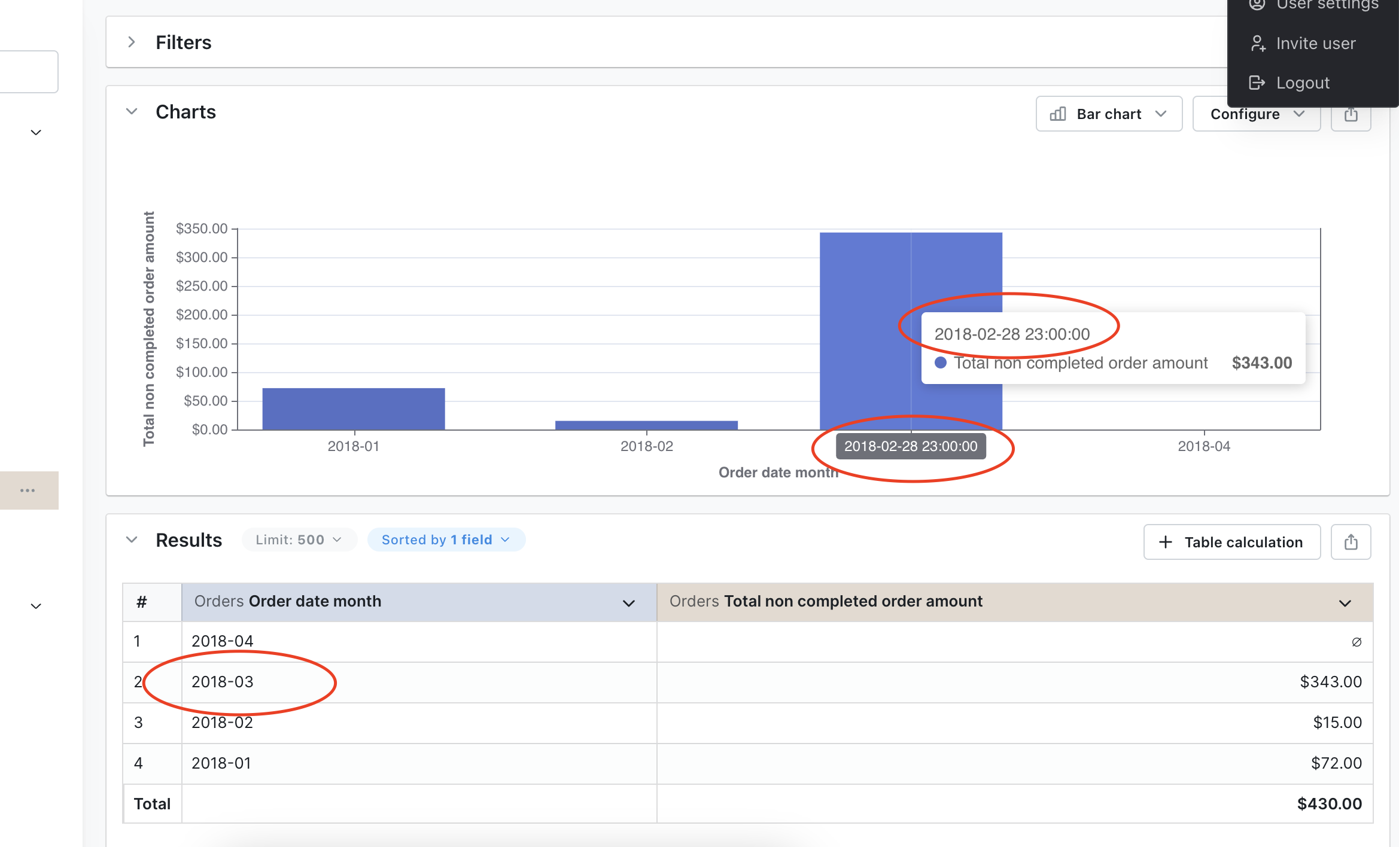The width and height of the screenshot is (1399, 847).
Task: Open the Total non completed order amount column menu
Action: 1345,602
